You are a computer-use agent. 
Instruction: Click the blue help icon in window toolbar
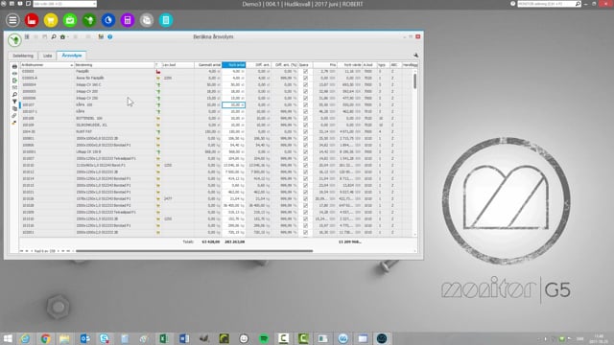[x=110, y=36]
